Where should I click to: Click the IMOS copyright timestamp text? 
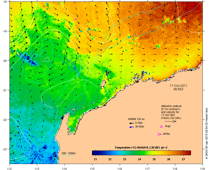coord(206,134)
